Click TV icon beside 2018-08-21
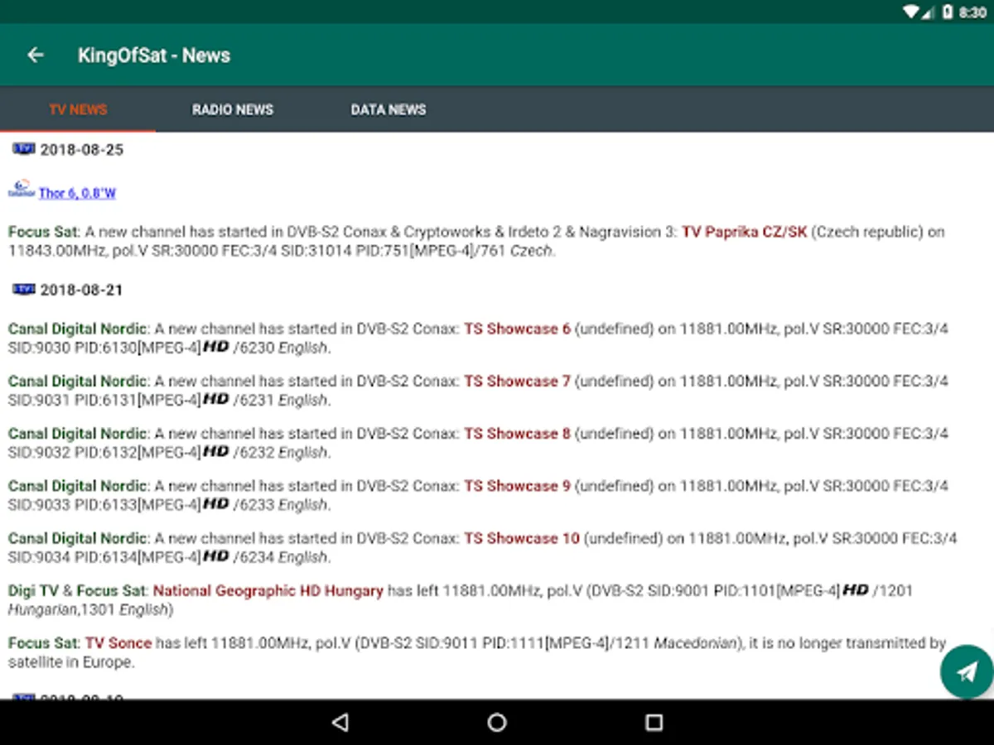The image size is (994, 745). [24, 289]
